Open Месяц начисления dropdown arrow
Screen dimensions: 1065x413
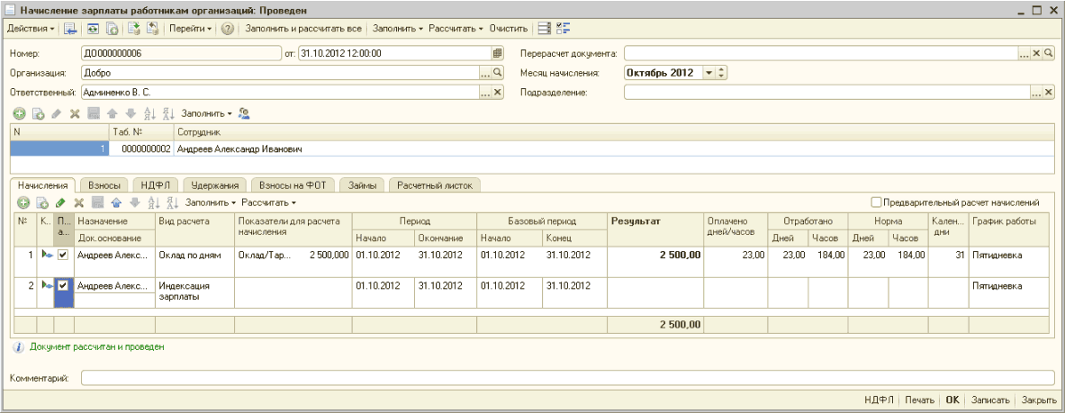pos(708,73)
